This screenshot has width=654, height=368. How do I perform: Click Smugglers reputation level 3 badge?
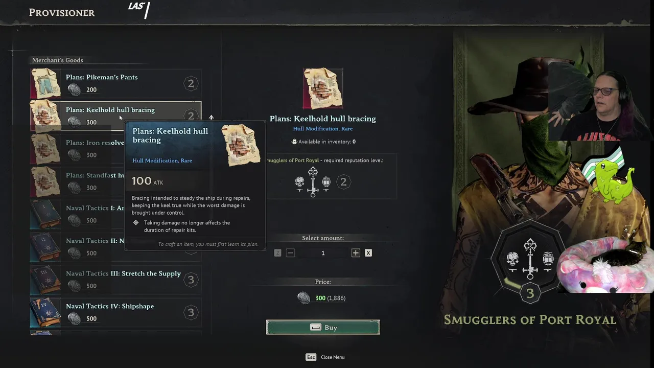coord(530,293)
